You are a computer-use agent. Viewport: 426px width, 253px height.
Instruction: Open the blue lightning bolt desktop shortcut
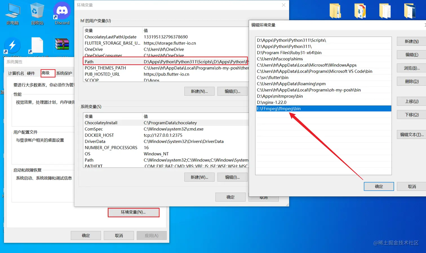(12, 46)
